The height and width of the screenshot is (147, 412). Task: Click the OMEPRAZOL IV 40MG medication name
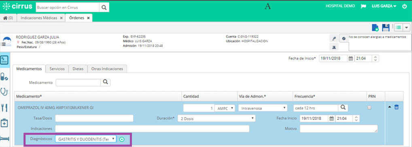(x=55, y=108)
